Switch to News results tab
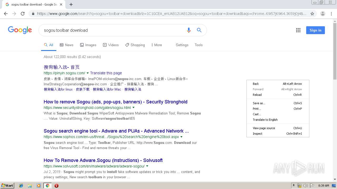The width and height of the screenshot is (337, 189). point(67,45)
